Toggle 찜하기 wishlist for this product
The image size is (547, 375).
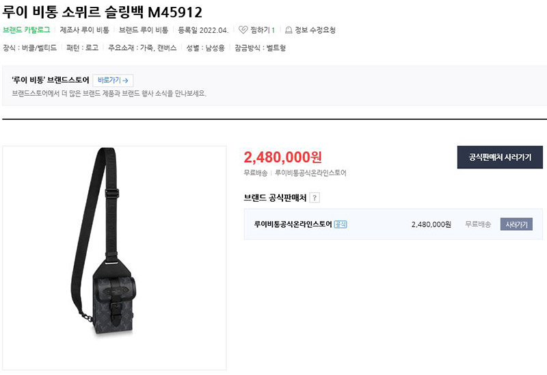pyautogui.click(x=257, y=30)
